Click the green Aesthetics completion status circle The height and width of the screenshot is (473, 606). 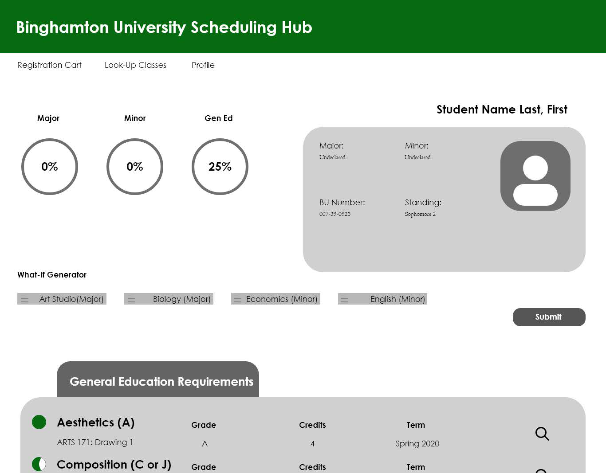39,422
